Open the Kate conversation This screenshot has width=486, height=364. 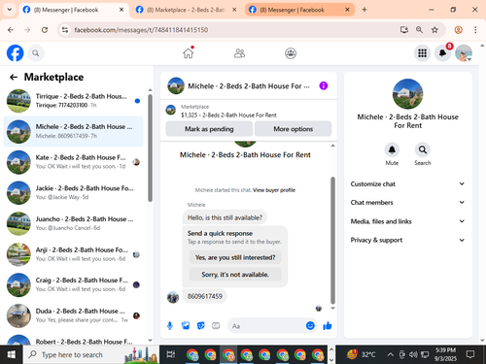point(74,162)
